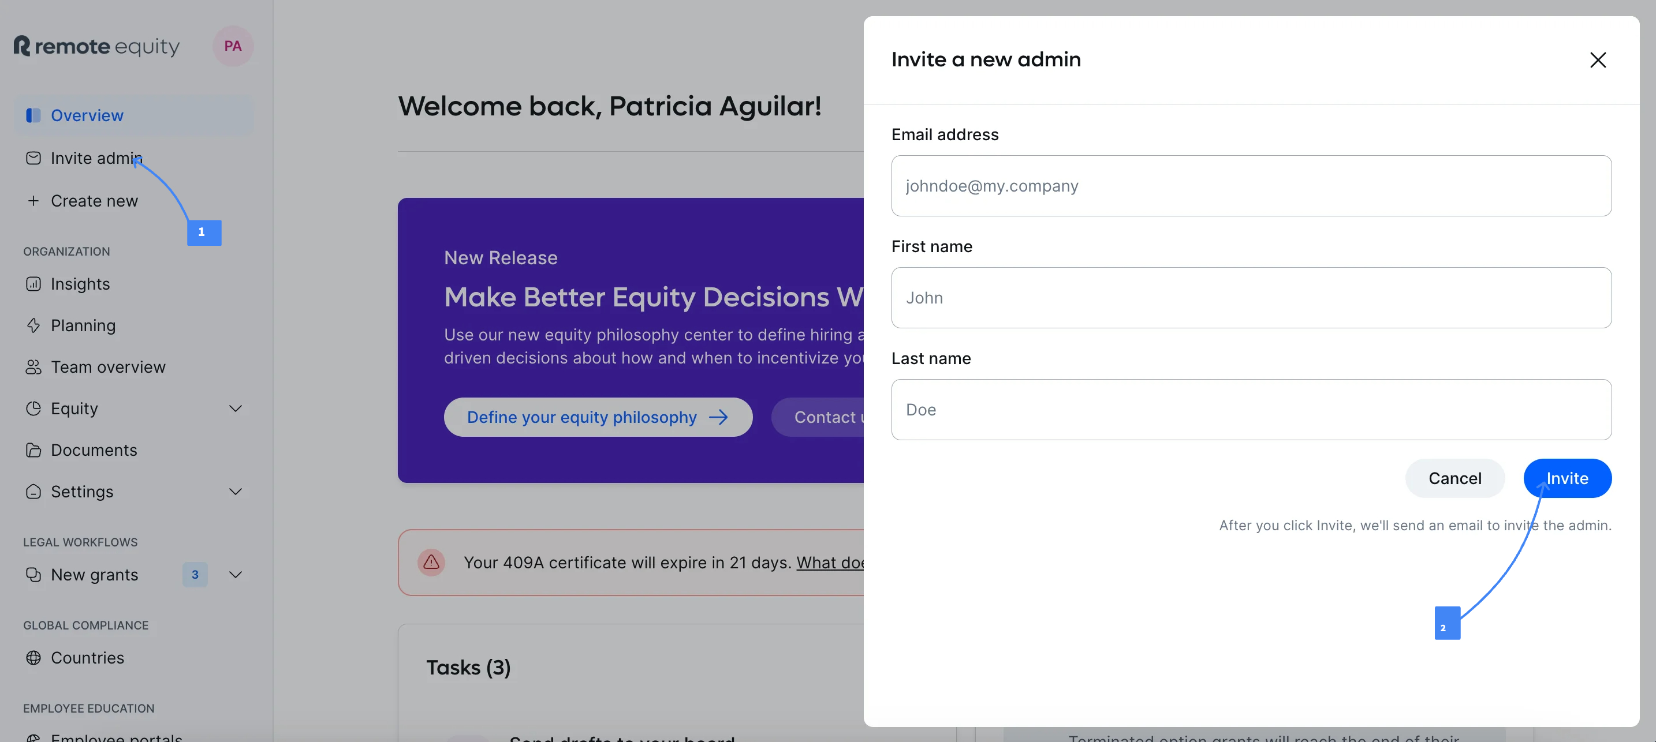The height and width of the screenshot is (742, 1656).
Task: Cancel the admin invitation dialog
Action: [x=1455, y=478]
